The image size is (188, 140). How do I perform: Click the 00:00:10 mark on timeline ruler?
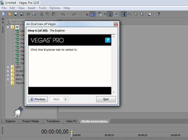click(x=109, y=135)
